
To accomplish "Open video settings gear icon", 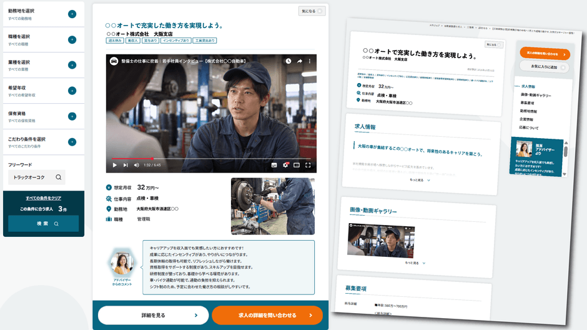I will point(285,165).
